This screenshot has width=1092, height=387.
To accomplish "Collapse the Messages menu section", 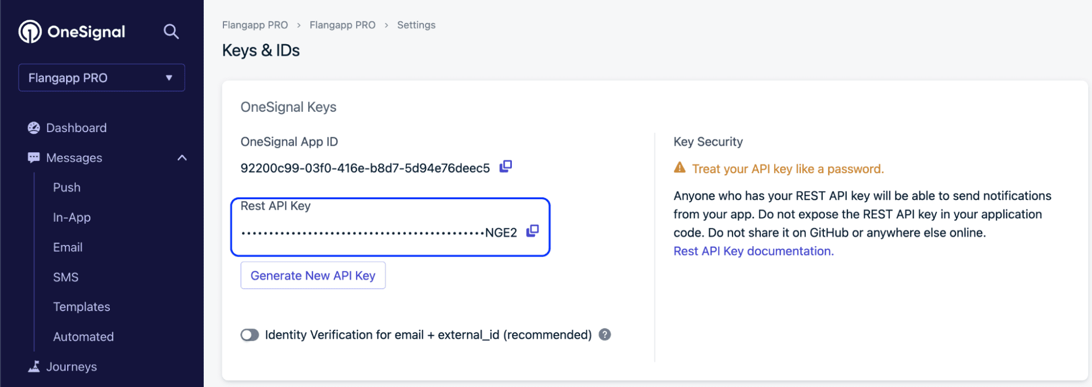I will (182, 158).
